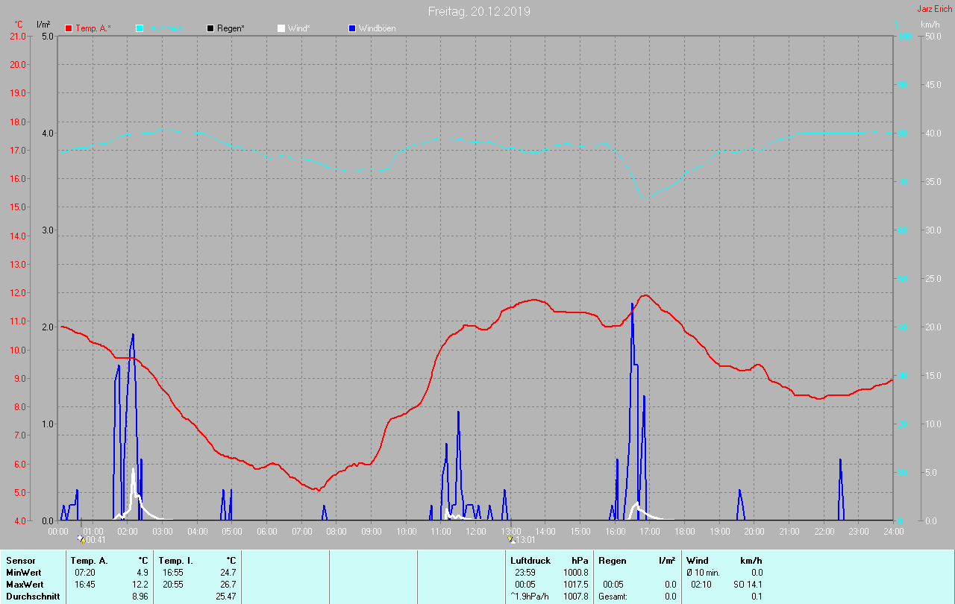Click the 'Regen' table column header

(612, 561)
